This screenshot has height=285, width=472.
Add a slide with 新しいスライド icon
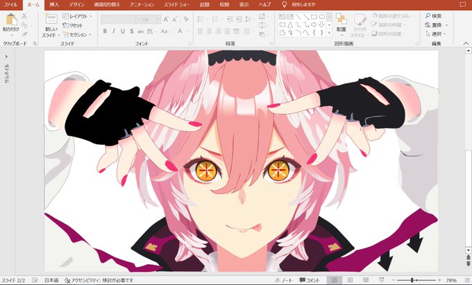(x=51, y=19)
